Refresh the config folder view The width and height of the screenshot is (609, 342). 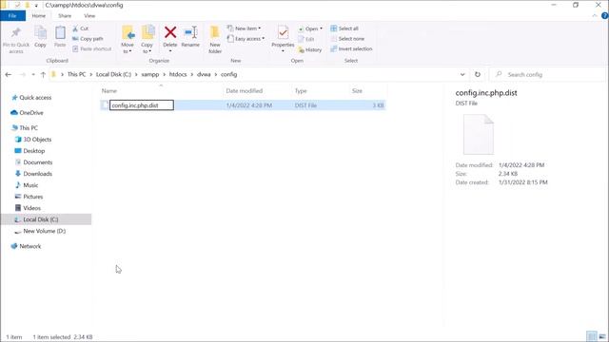(478, 74)
